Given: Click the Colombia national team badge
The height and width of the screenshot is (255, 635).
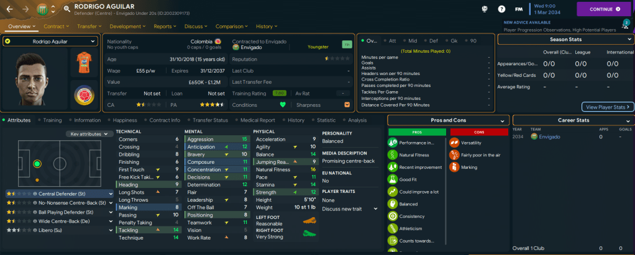Looking at the screenshot, I should [82, 96].
